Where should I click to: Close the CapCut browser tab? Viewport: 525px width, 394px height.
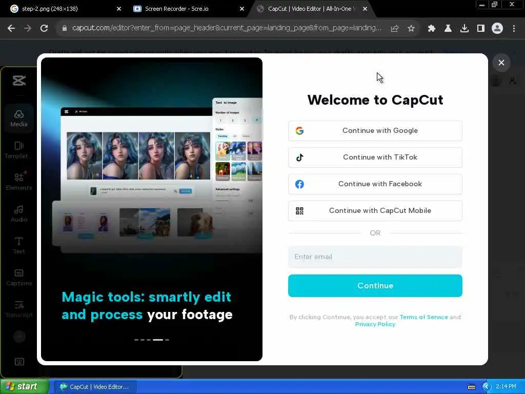click(365, 9)
